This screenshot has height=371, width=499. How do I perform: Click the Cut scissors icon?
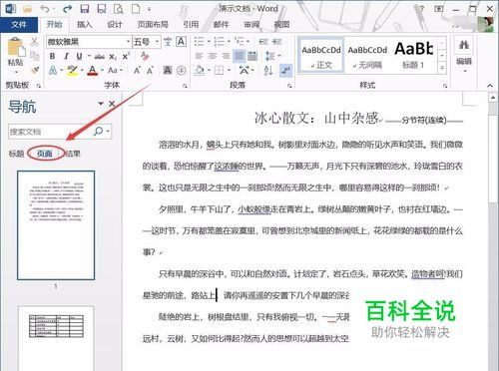pyautogui.click(x=34, y=42)
